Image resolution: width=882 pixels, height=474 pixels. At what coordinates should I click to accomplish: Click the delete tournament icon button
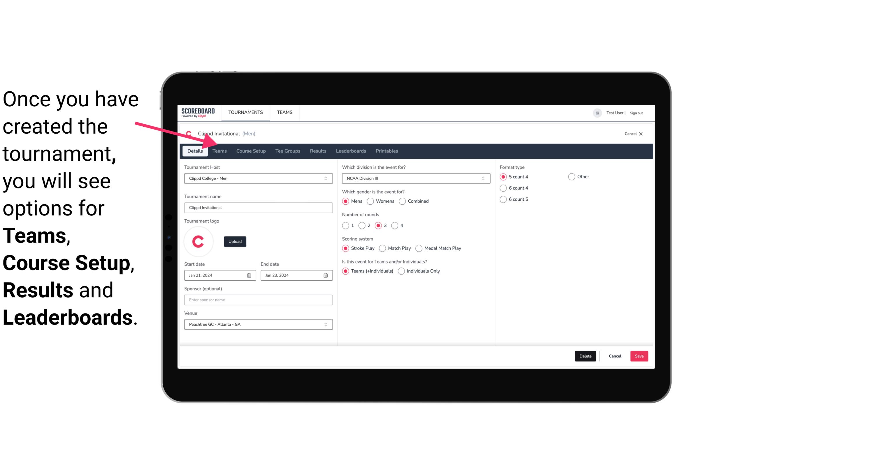pos(585,356)
